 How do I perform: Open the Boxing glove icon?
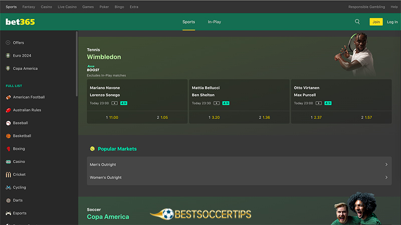(8, 148)
